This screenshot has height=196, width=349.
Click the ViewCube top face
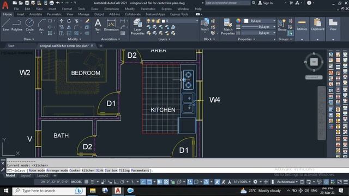[x=314, y=62]
